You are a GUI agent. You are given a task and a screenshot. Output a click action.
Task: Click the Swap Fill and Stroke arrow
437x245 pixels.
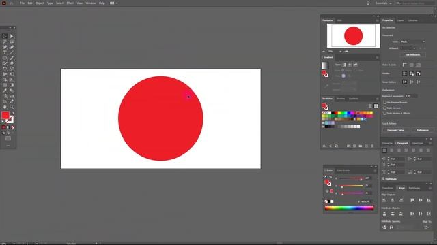tap(12, 113)
